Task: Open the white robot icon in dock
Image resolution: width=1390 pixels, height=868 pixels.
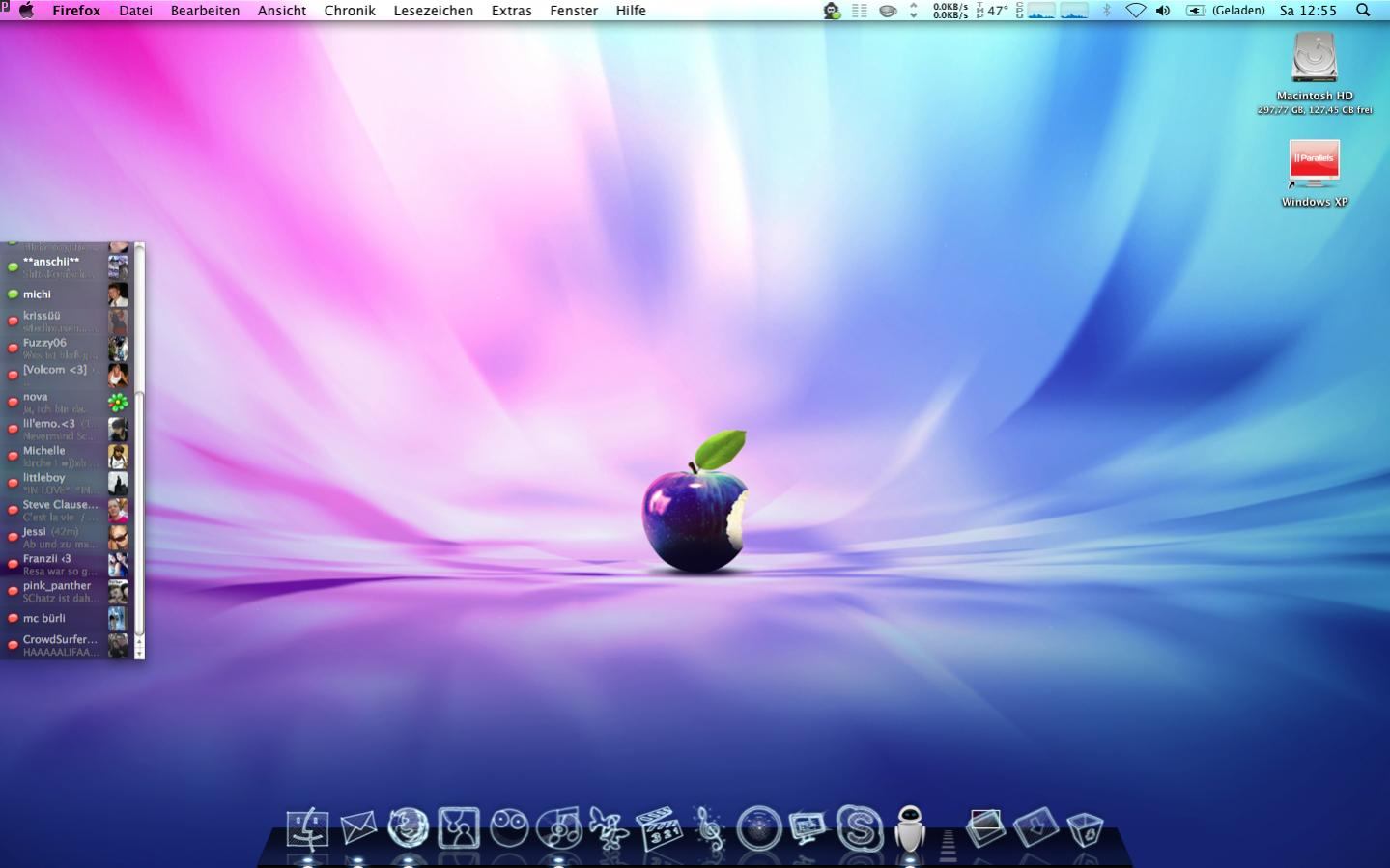Action: click(x=909, y=828)
